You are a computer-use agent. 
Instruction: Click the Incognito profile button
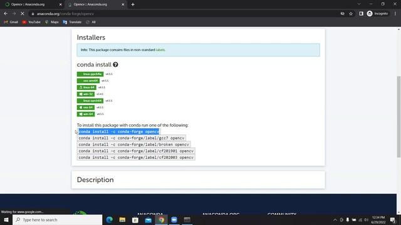pos(377,14)
